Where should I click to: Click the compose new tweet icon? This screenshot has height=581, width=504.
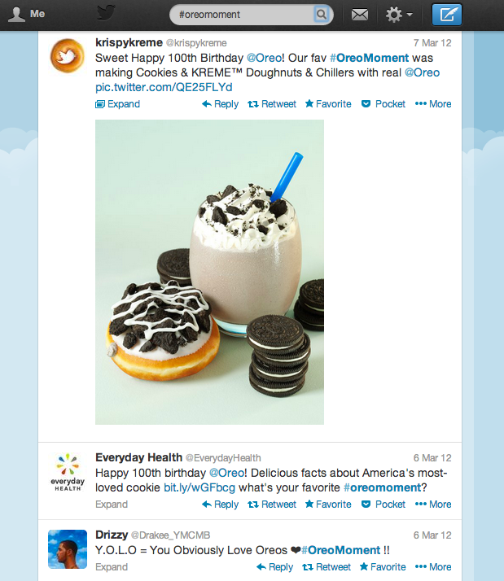[447, 15]
